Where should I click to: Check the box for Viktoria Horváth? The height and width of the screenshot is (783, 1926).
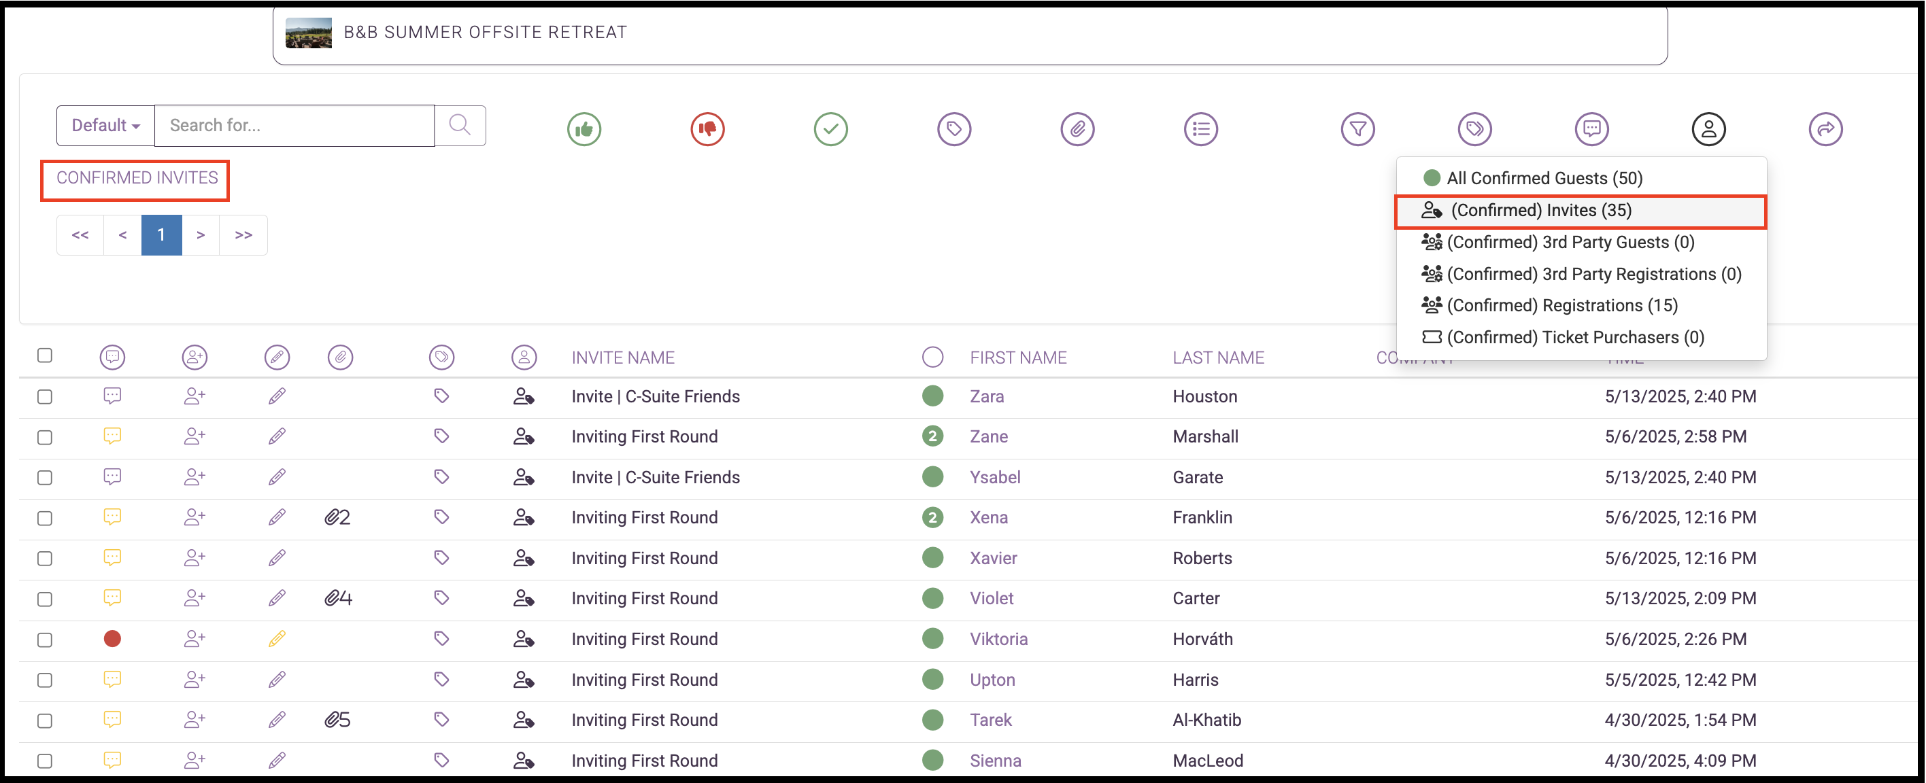(45, 640)
